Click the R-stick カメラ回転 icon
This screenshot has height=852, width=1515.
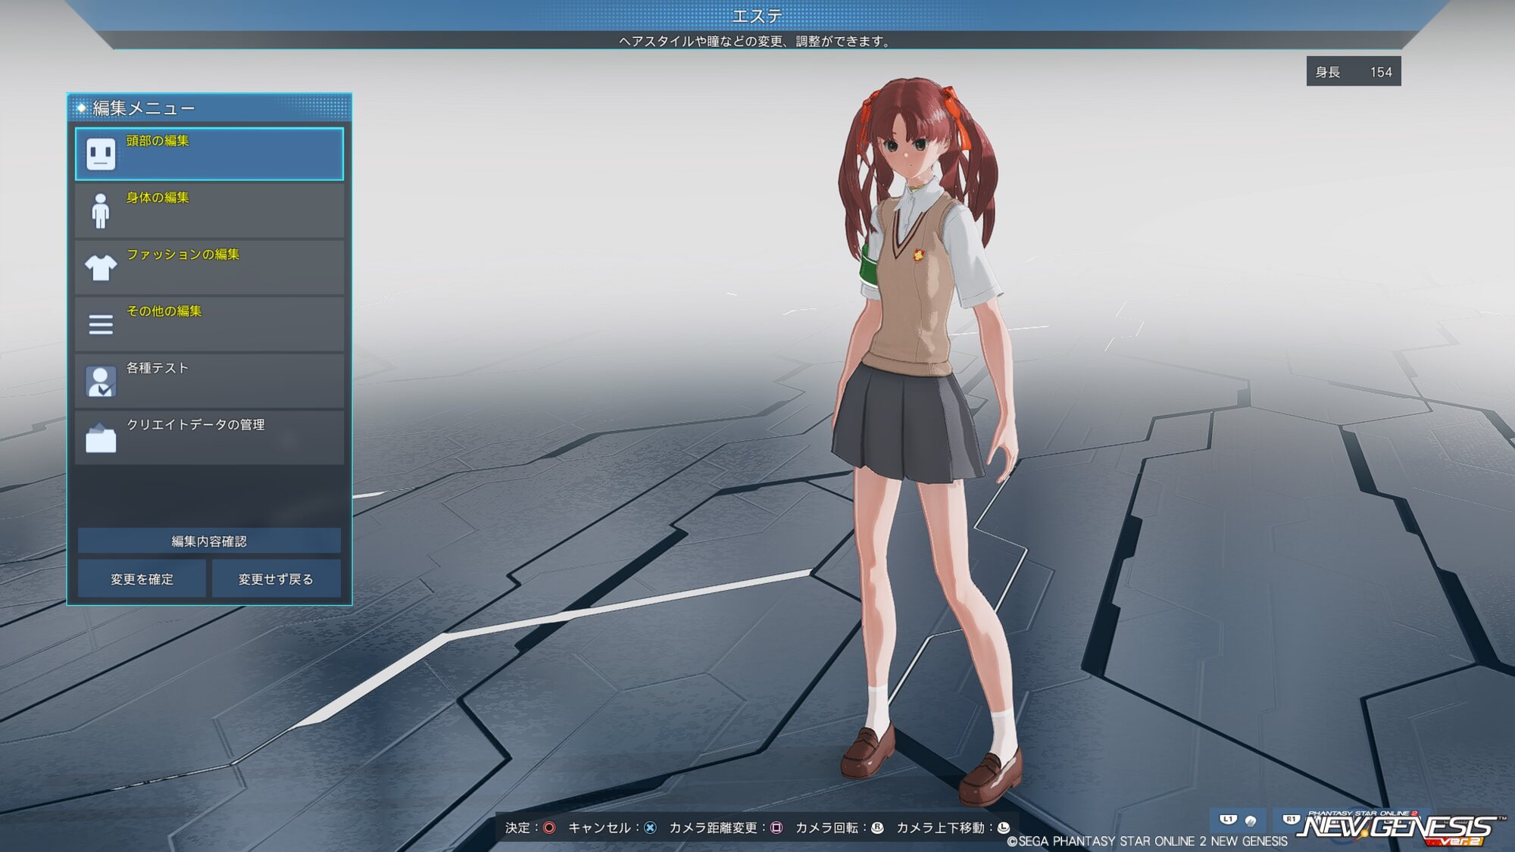coord(877,828)
